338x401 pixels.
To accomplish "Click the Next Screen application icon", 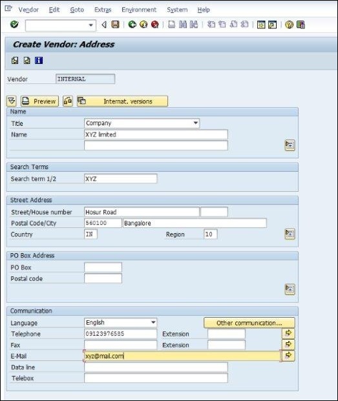I will [27, 61].
